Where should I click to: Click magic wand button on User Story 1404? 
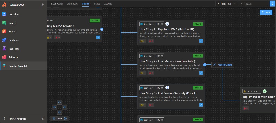point(201,73)
